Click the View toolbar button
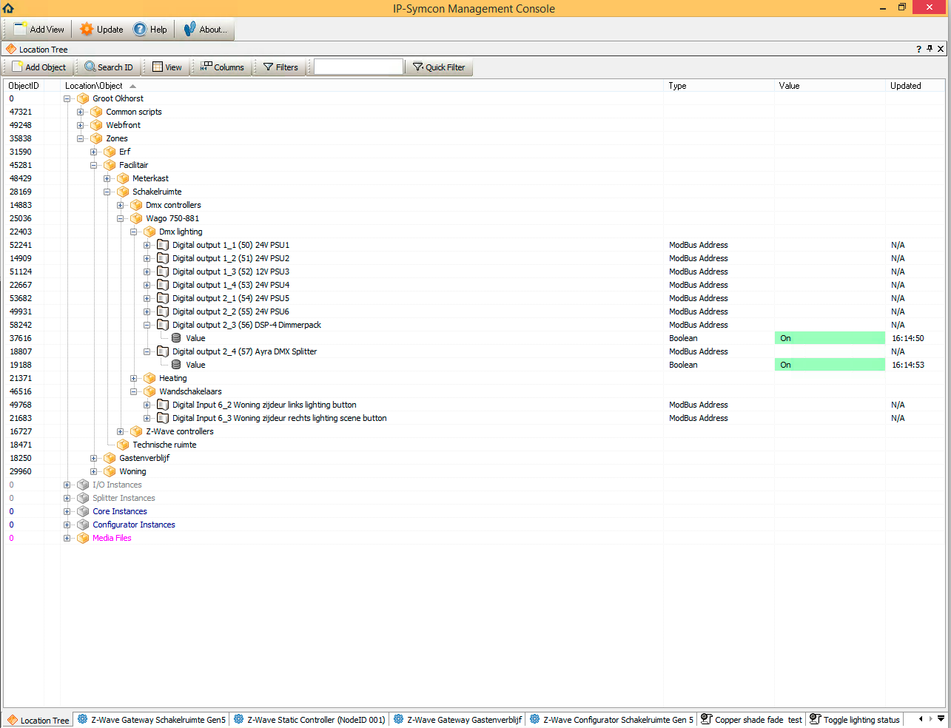The image size is (951, 728). click(167, 67)
